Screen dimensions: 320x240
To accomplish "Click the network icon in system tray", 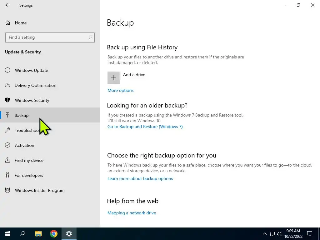I will pos(272,234).
